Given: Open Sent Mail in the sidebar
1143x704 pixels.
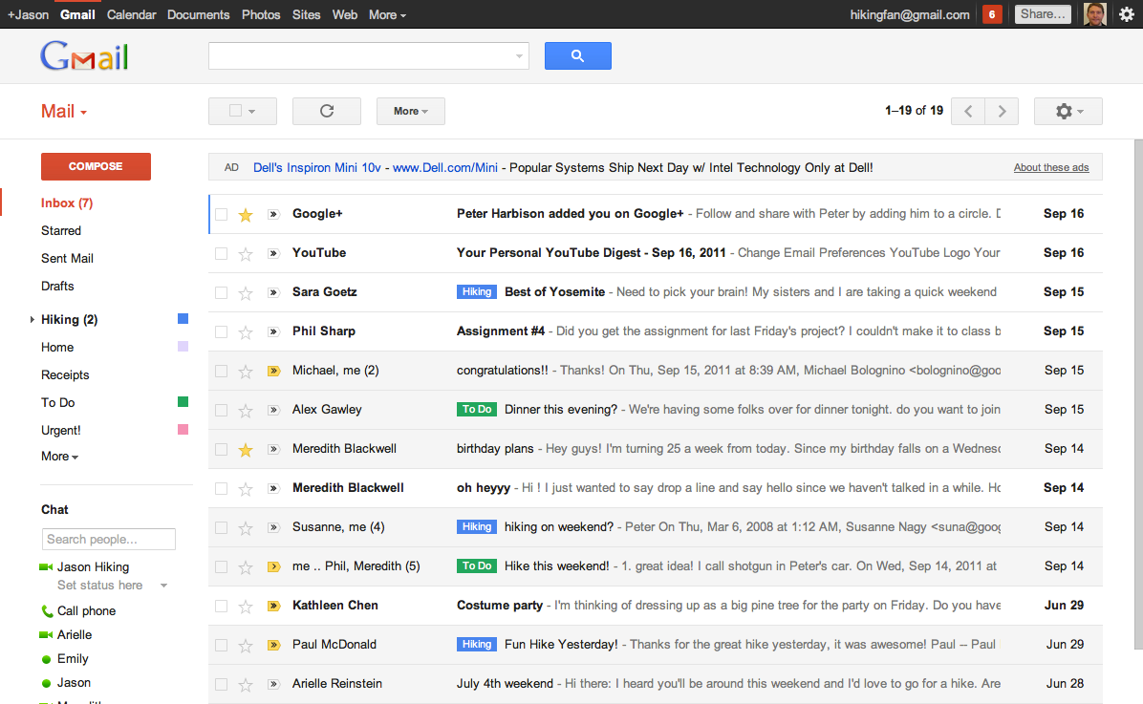Looking at the screenshot, I should click(67, 258).
